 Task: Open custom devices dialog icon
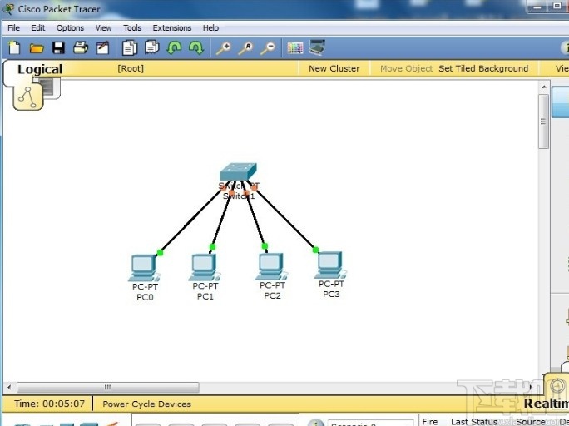coord(317,48)
